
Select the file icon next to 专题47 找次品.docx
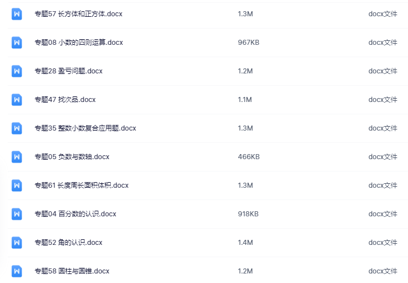17,100
